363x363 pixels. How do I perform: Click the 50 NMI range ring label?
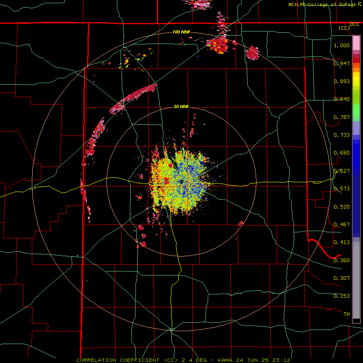tap(181, 106)
